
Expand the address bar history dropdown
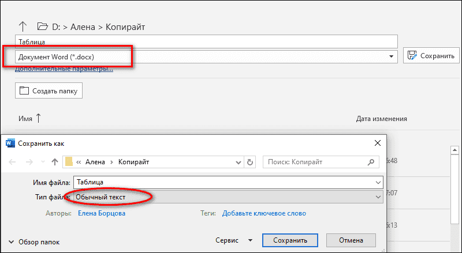[x=239, y=163]
